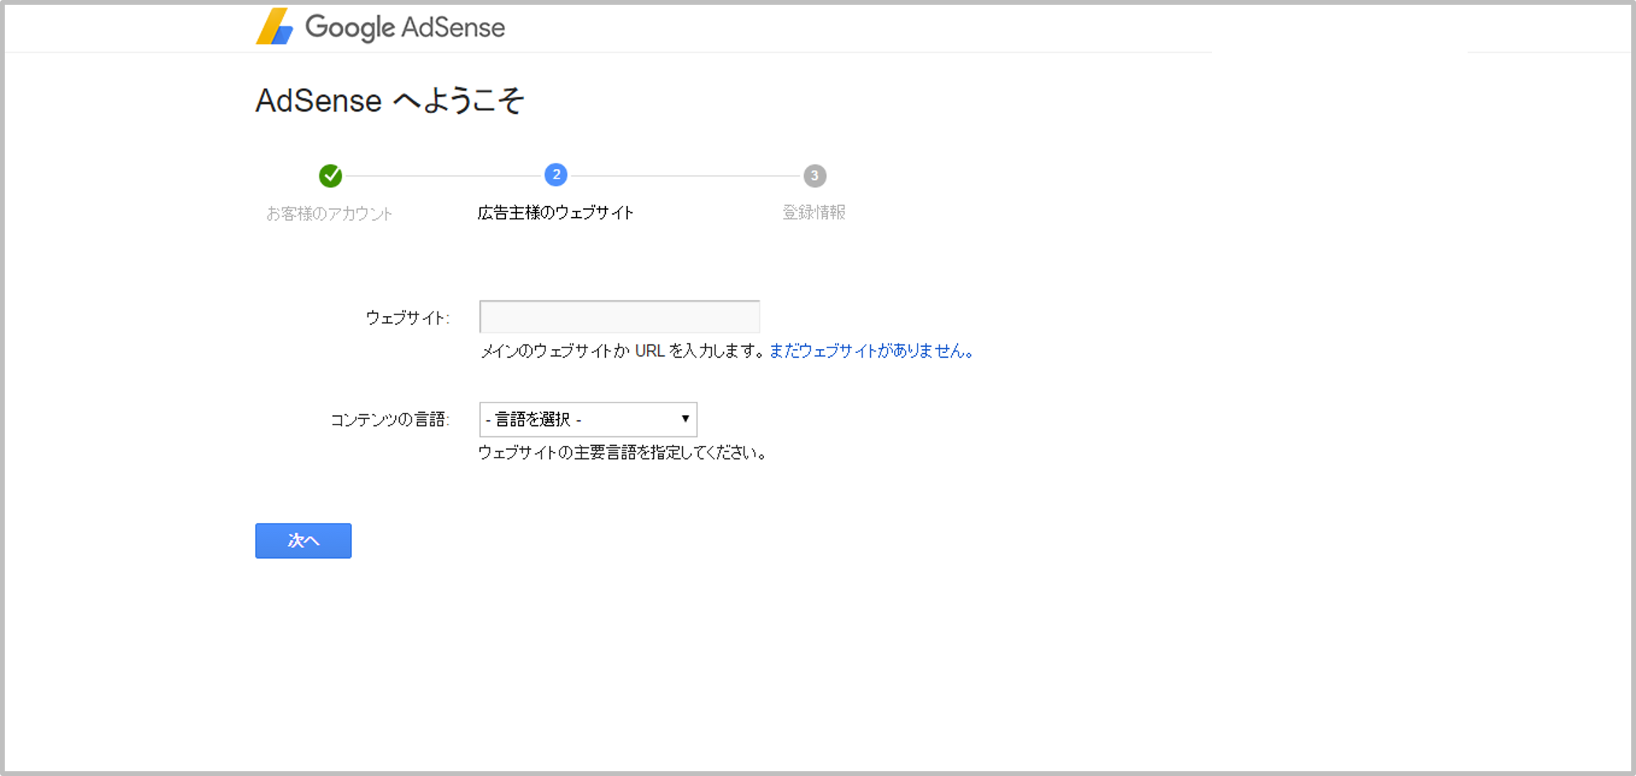This screenshot has height=776, width=1636.
Task: Click the Google AdSense logo icon
Action: click(x=275, y=27)
